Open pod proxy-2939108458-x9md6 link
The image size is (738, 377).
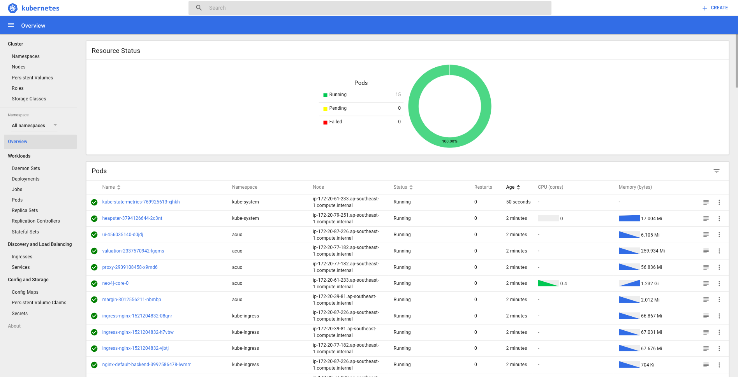130,267
